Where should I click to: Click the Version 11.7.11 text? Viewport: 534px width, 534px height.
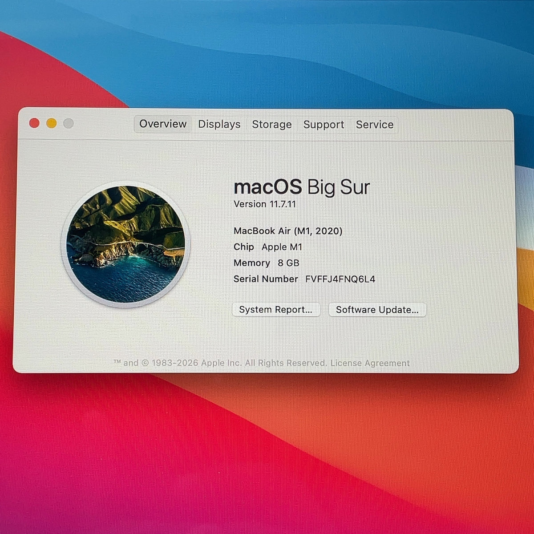265,204
